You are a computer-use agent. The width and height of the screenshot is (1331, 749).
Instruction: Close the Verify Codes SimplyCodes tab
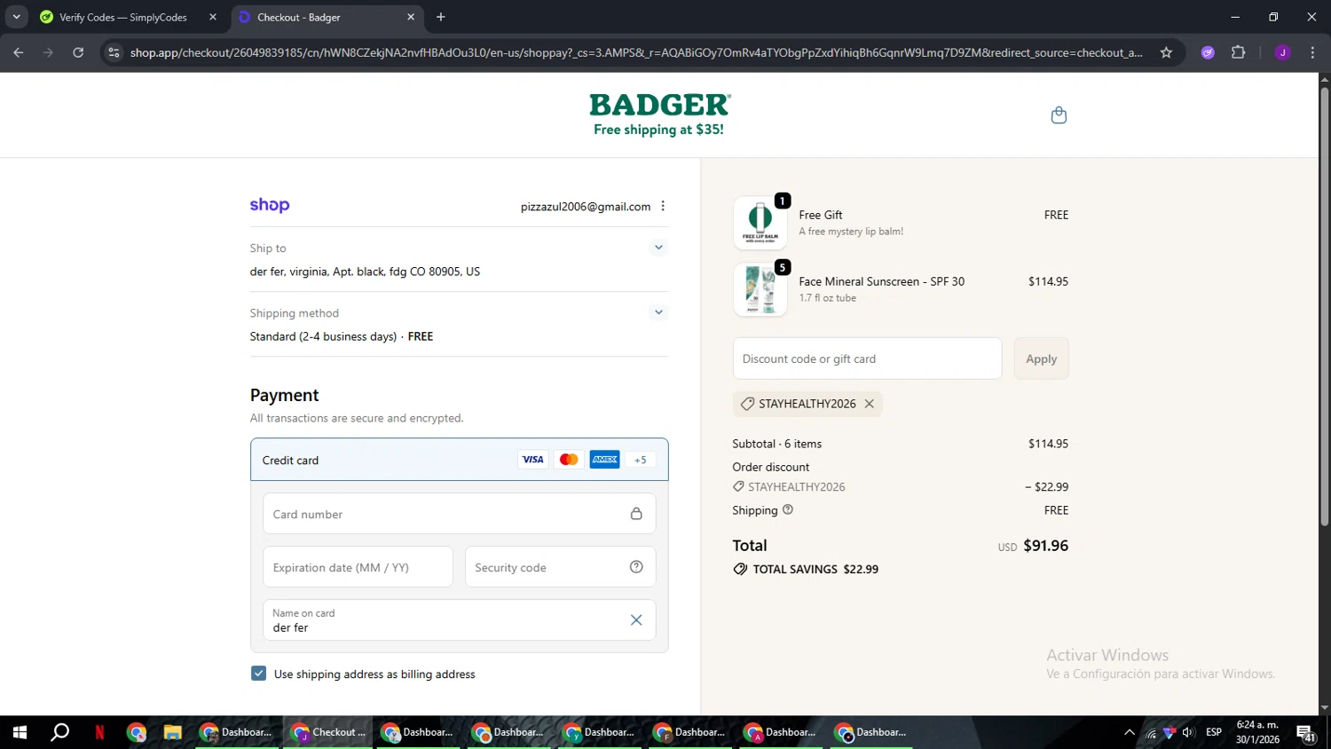tap(213, 17)
